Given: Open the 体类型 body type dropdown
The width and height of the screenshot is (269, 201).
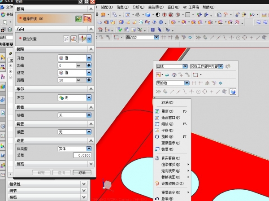Looking at the screenshot, I should coord(74,149).
